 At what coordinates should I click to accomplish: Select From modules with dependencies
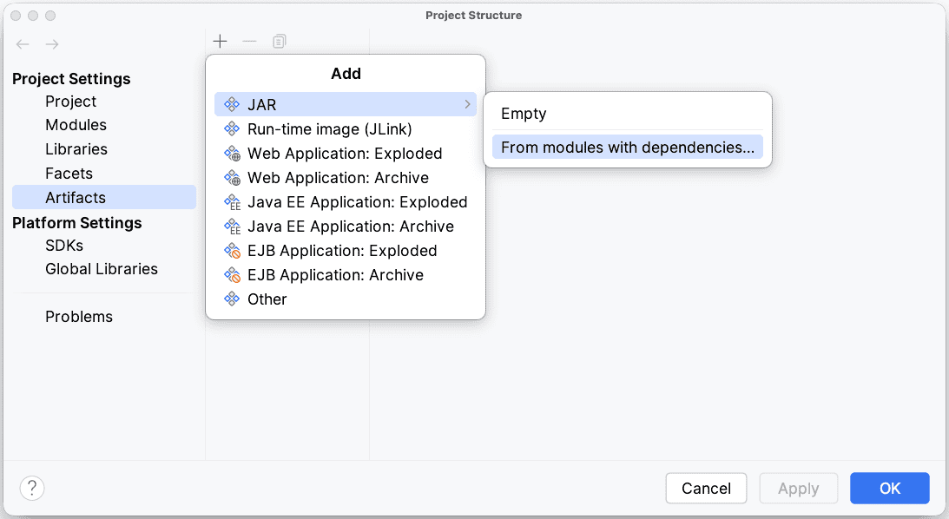[x=627, y=147]
